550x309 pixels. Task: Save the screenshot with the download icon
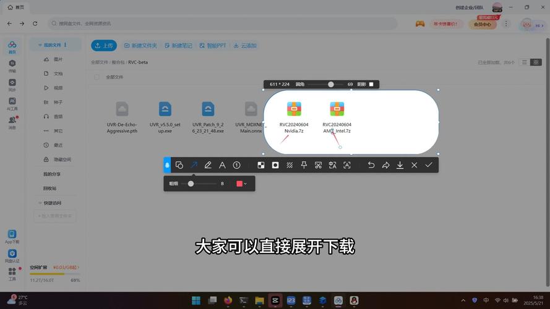point(400,165)
